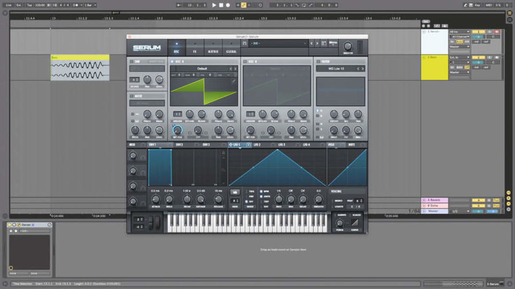Click the LFO 1 drag-assign cross icon
515x289 pixels.
coord(231,144)
